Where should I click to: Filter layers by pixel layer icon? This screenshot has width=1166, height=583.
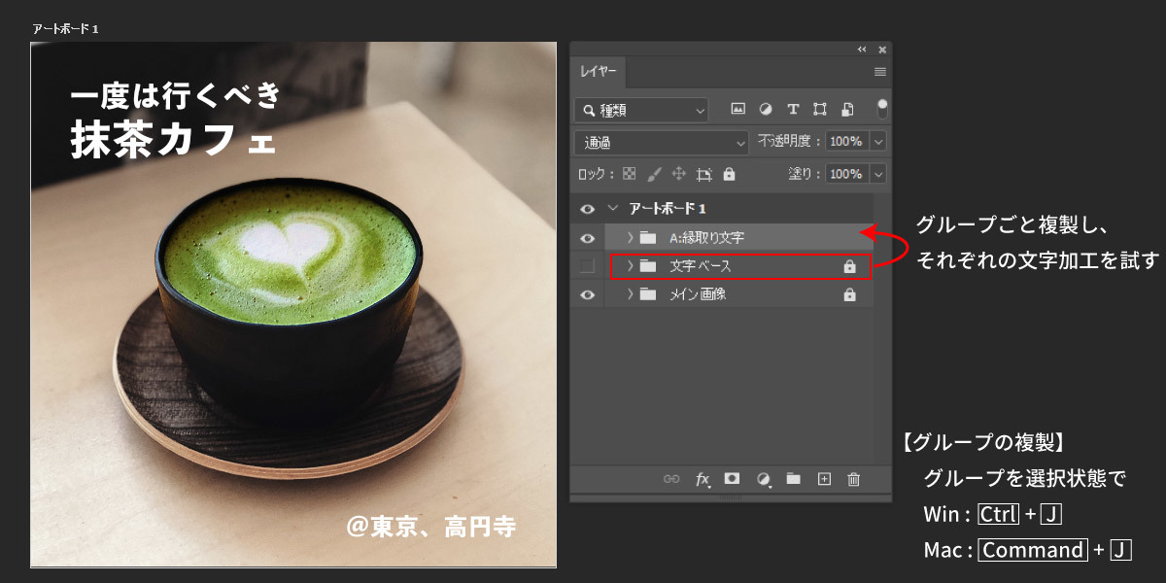pyautogui.click(x=737, y=110)
